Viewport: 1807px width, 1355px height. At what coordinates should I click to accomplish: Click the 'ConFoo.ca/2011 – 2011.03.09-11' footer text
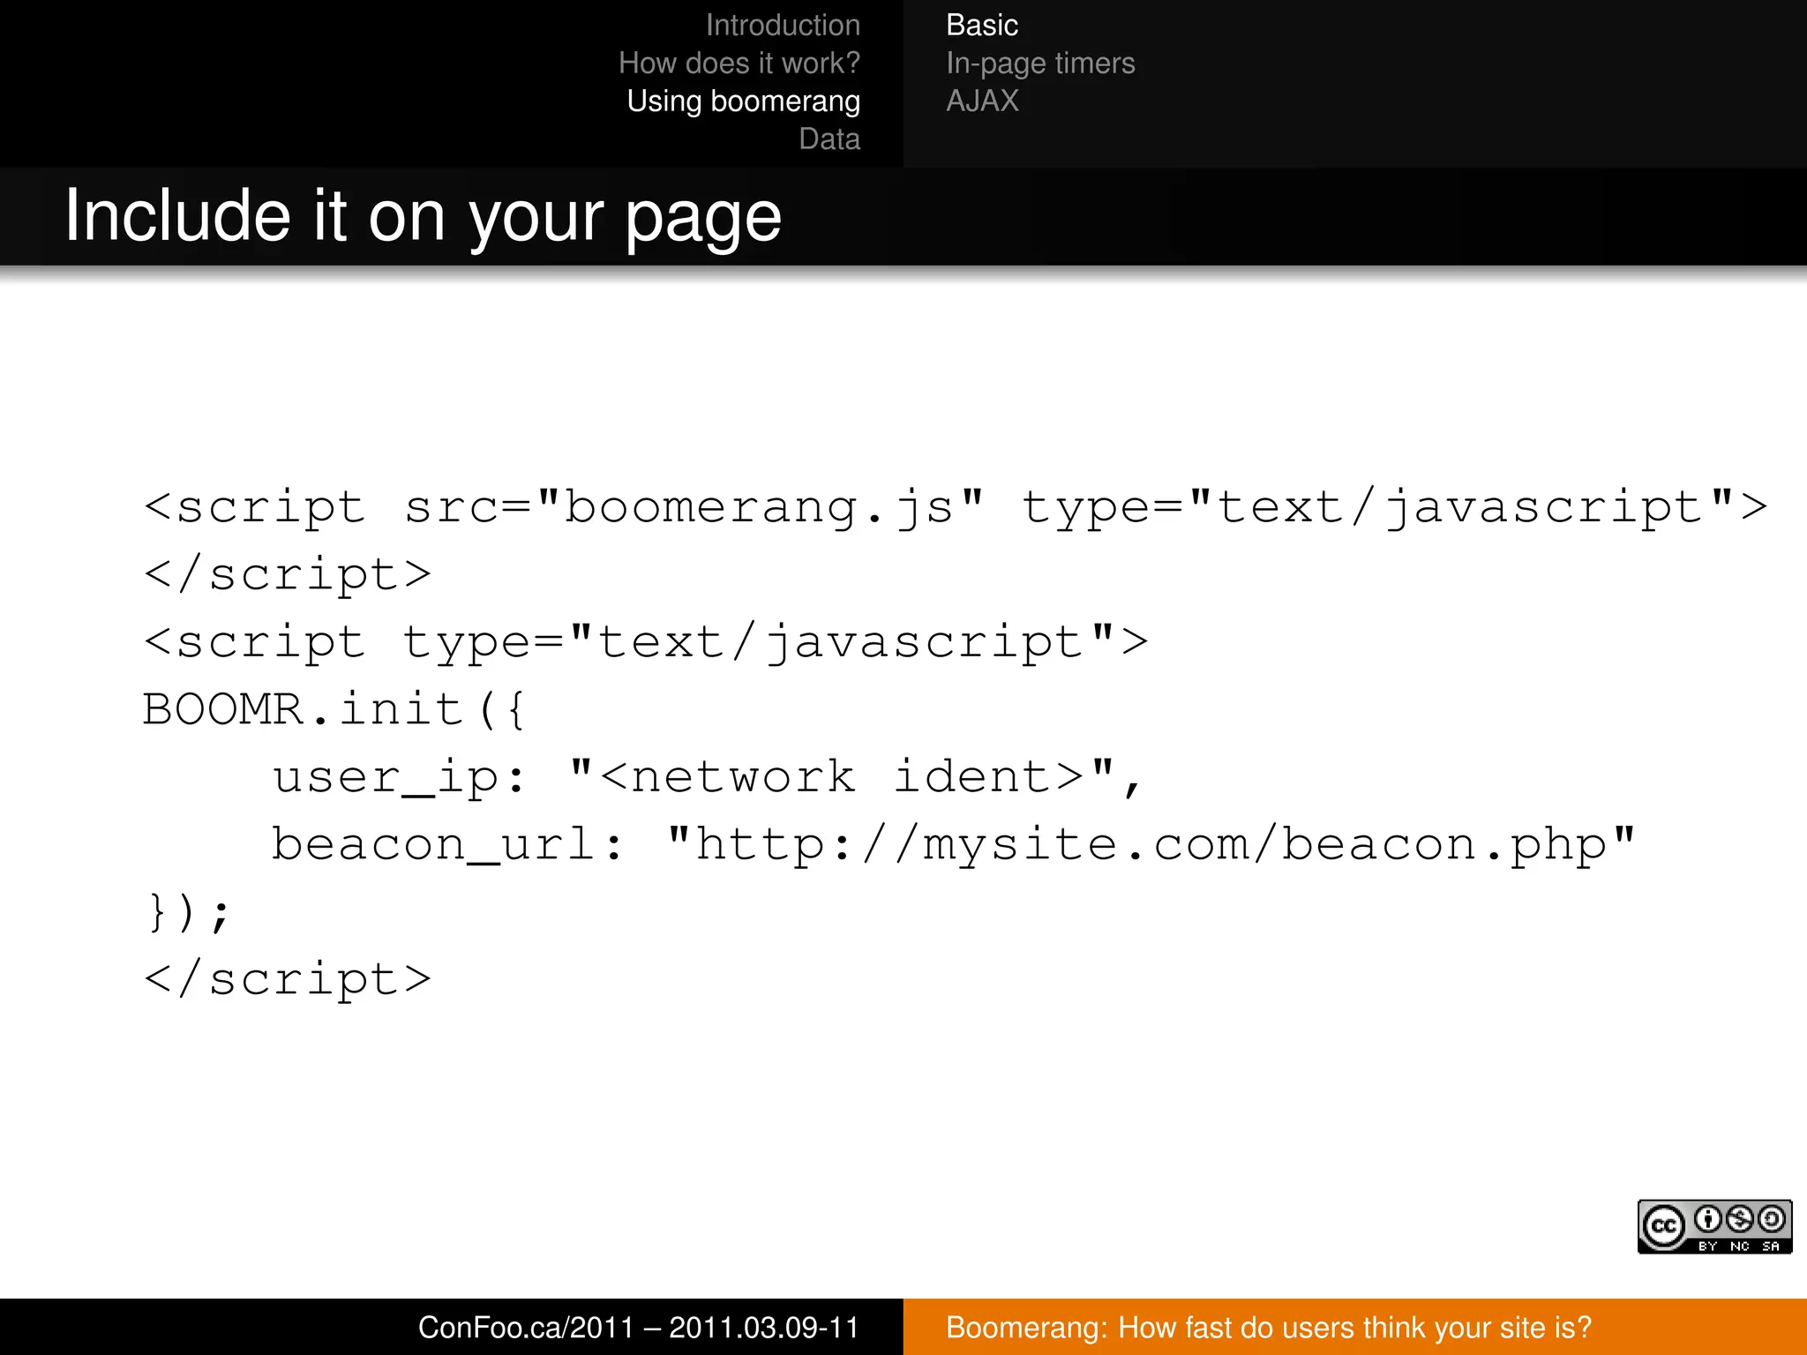(639, 1328)
